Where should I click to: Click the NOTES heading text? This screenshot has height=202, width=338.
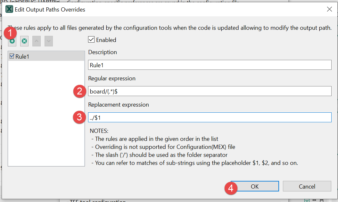click(x=99, y=131)
